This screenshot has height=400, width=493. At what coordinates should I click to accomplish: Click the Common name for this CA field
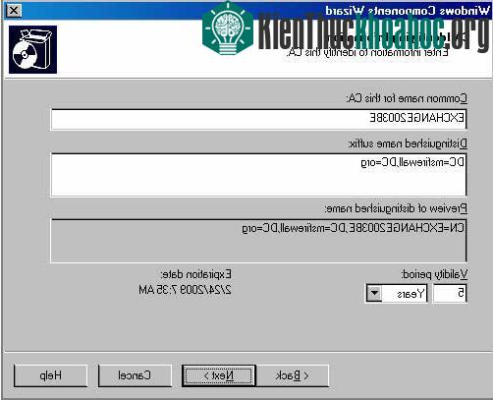pyautogui.click(x=258, y=119)
